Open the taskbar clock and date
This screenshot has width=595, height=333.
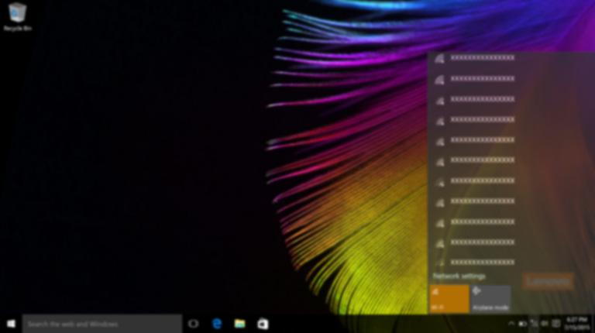576,324
